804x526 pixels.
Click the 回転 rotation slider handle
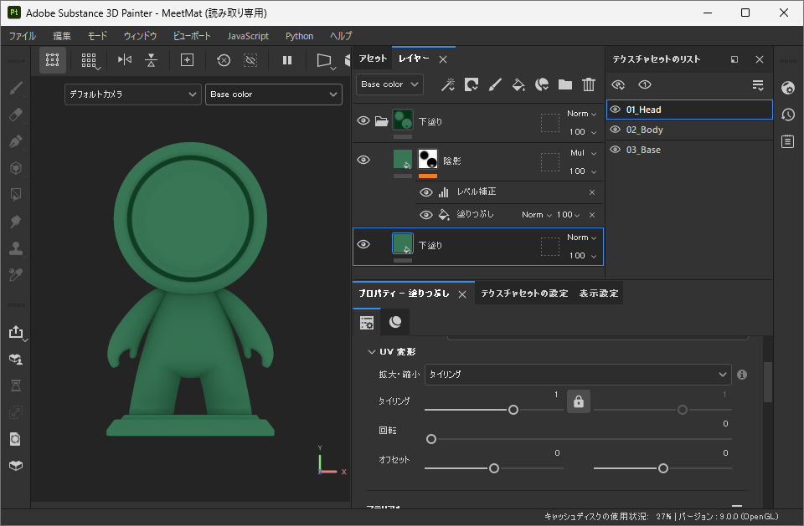tap(431, 439)
